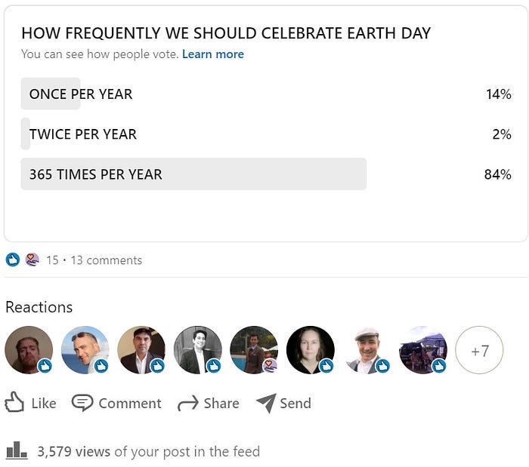Click the Send paper plane icon
Image resolution: width=529 pixels, height=467 pixels.
pyautogui.click(x=266, y=403)
